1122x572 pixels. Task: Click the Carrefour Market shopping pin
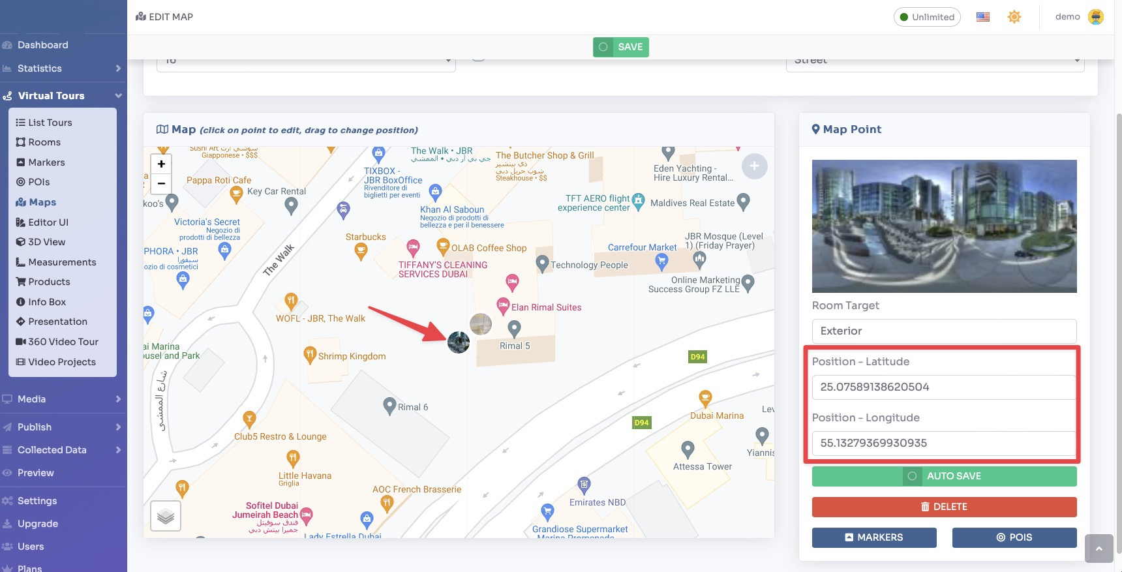point(661,262)
